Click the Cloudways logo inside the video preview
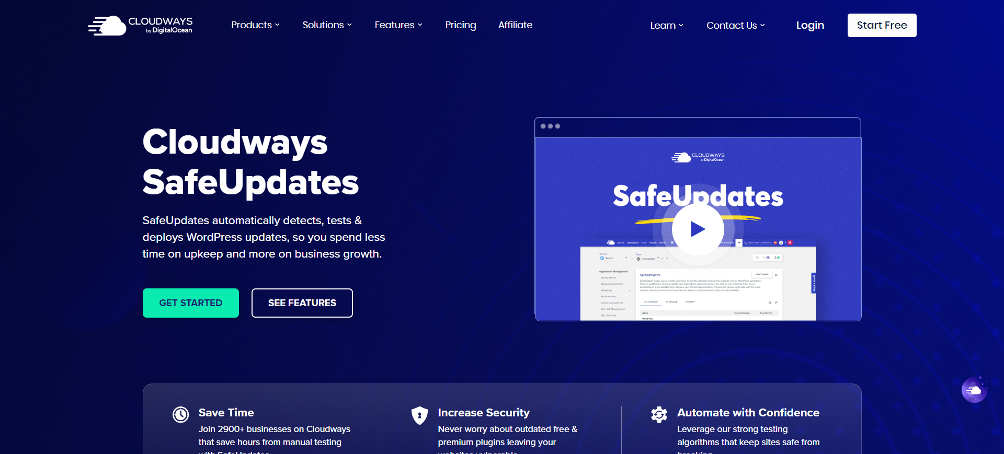The width and height of the screenshot is (1004, 454). point(698,157)
